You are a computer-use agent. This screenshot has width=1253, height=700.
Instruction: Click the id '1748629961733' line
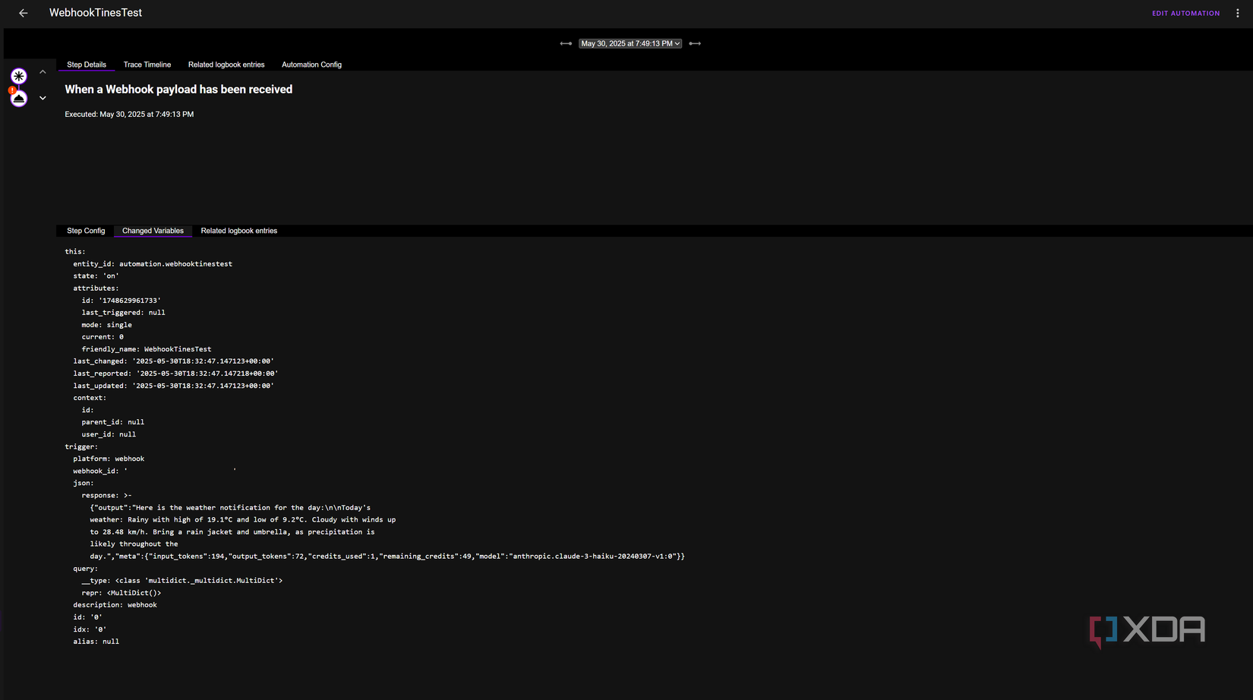122,301
